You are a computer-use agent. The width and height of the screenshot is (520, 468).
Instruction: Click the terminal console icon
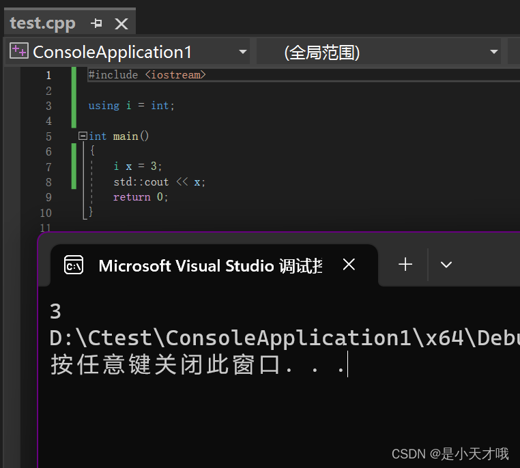(74, 265)
